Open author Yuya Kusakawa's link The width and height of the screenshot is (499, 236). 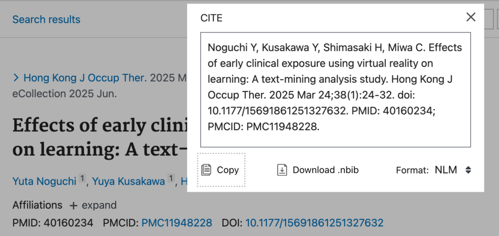[129, 182]
